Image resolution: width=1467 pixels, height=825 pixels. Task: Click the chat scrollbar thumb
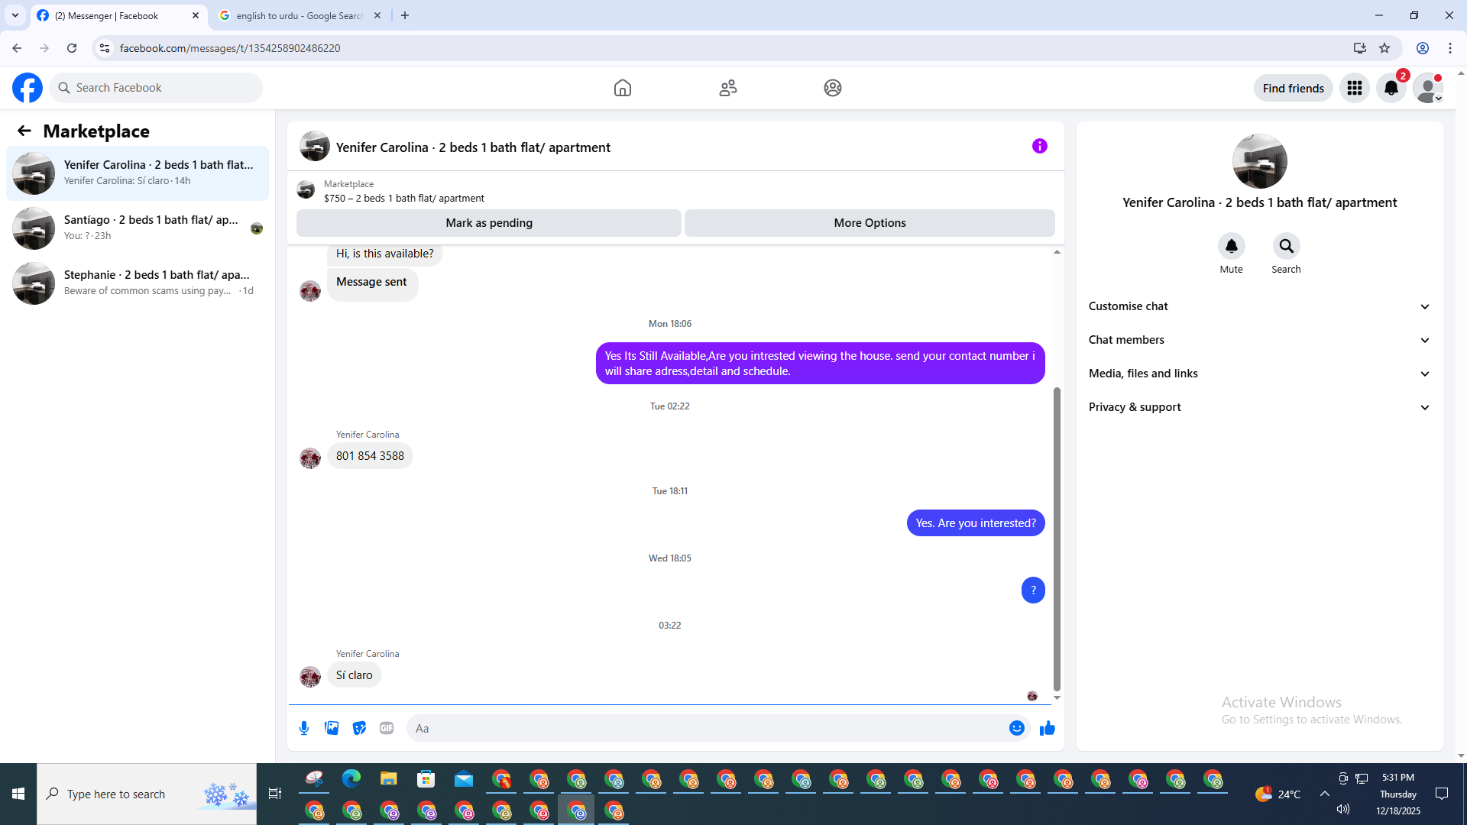(1057, 538)
